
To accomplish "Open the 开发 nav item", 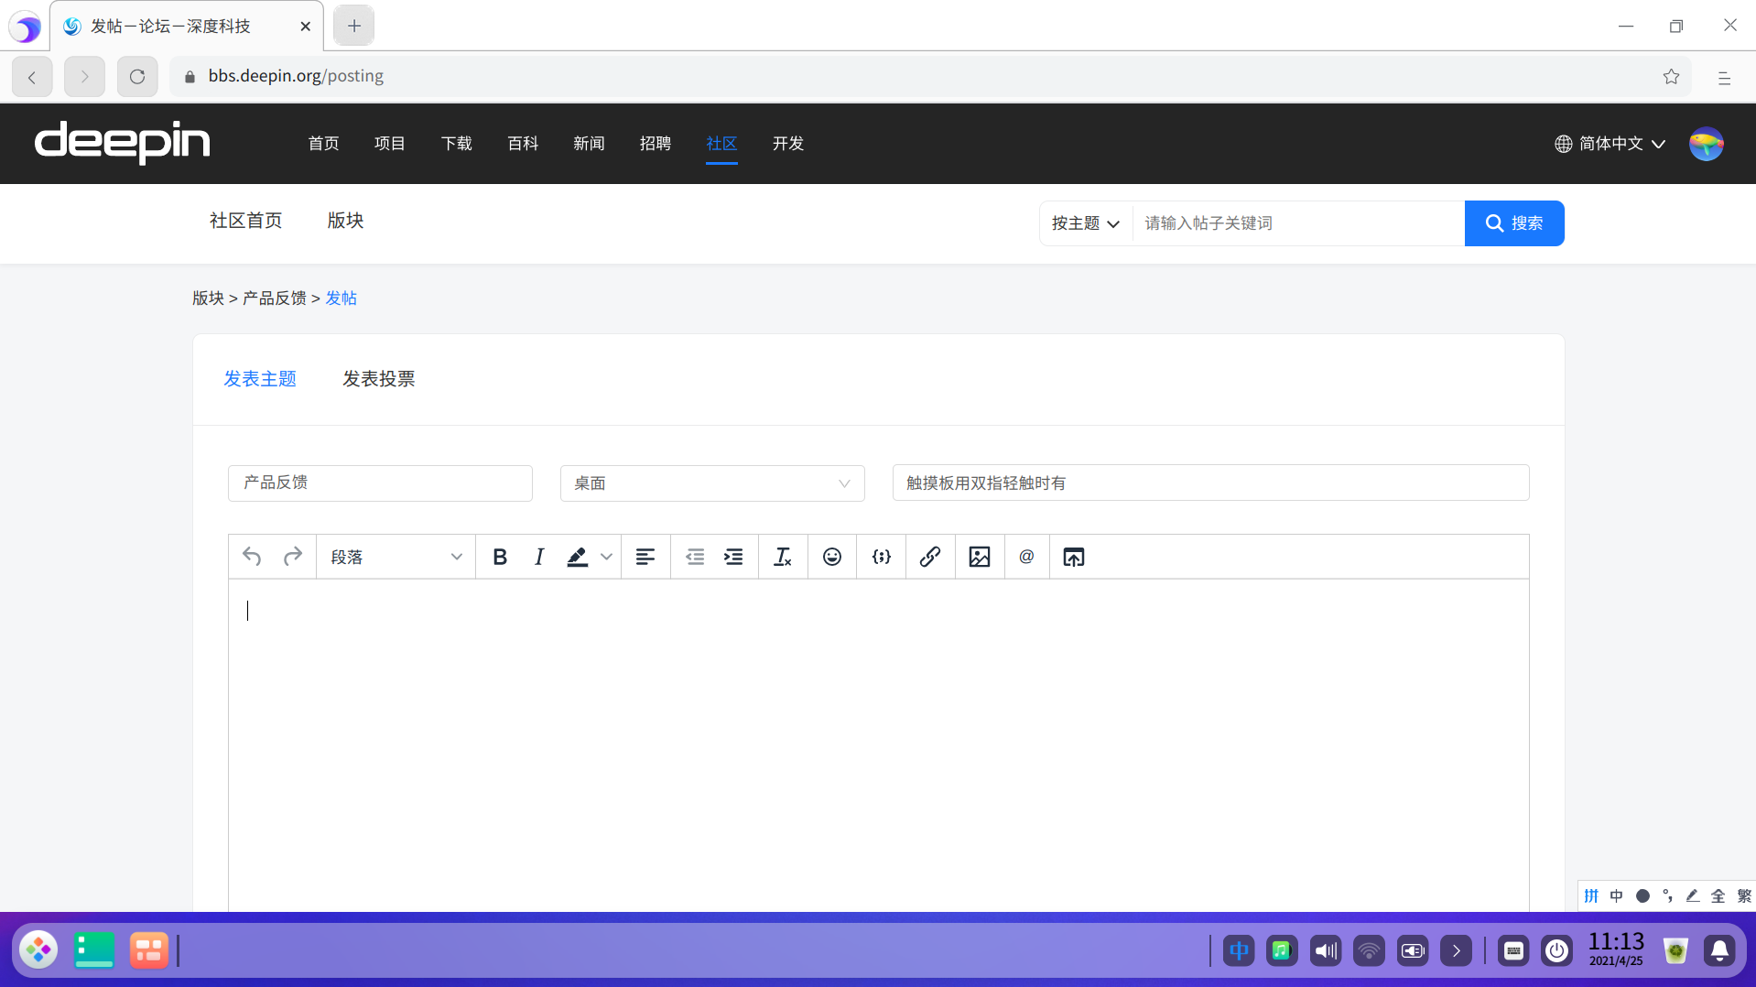I will coord(787,144).
